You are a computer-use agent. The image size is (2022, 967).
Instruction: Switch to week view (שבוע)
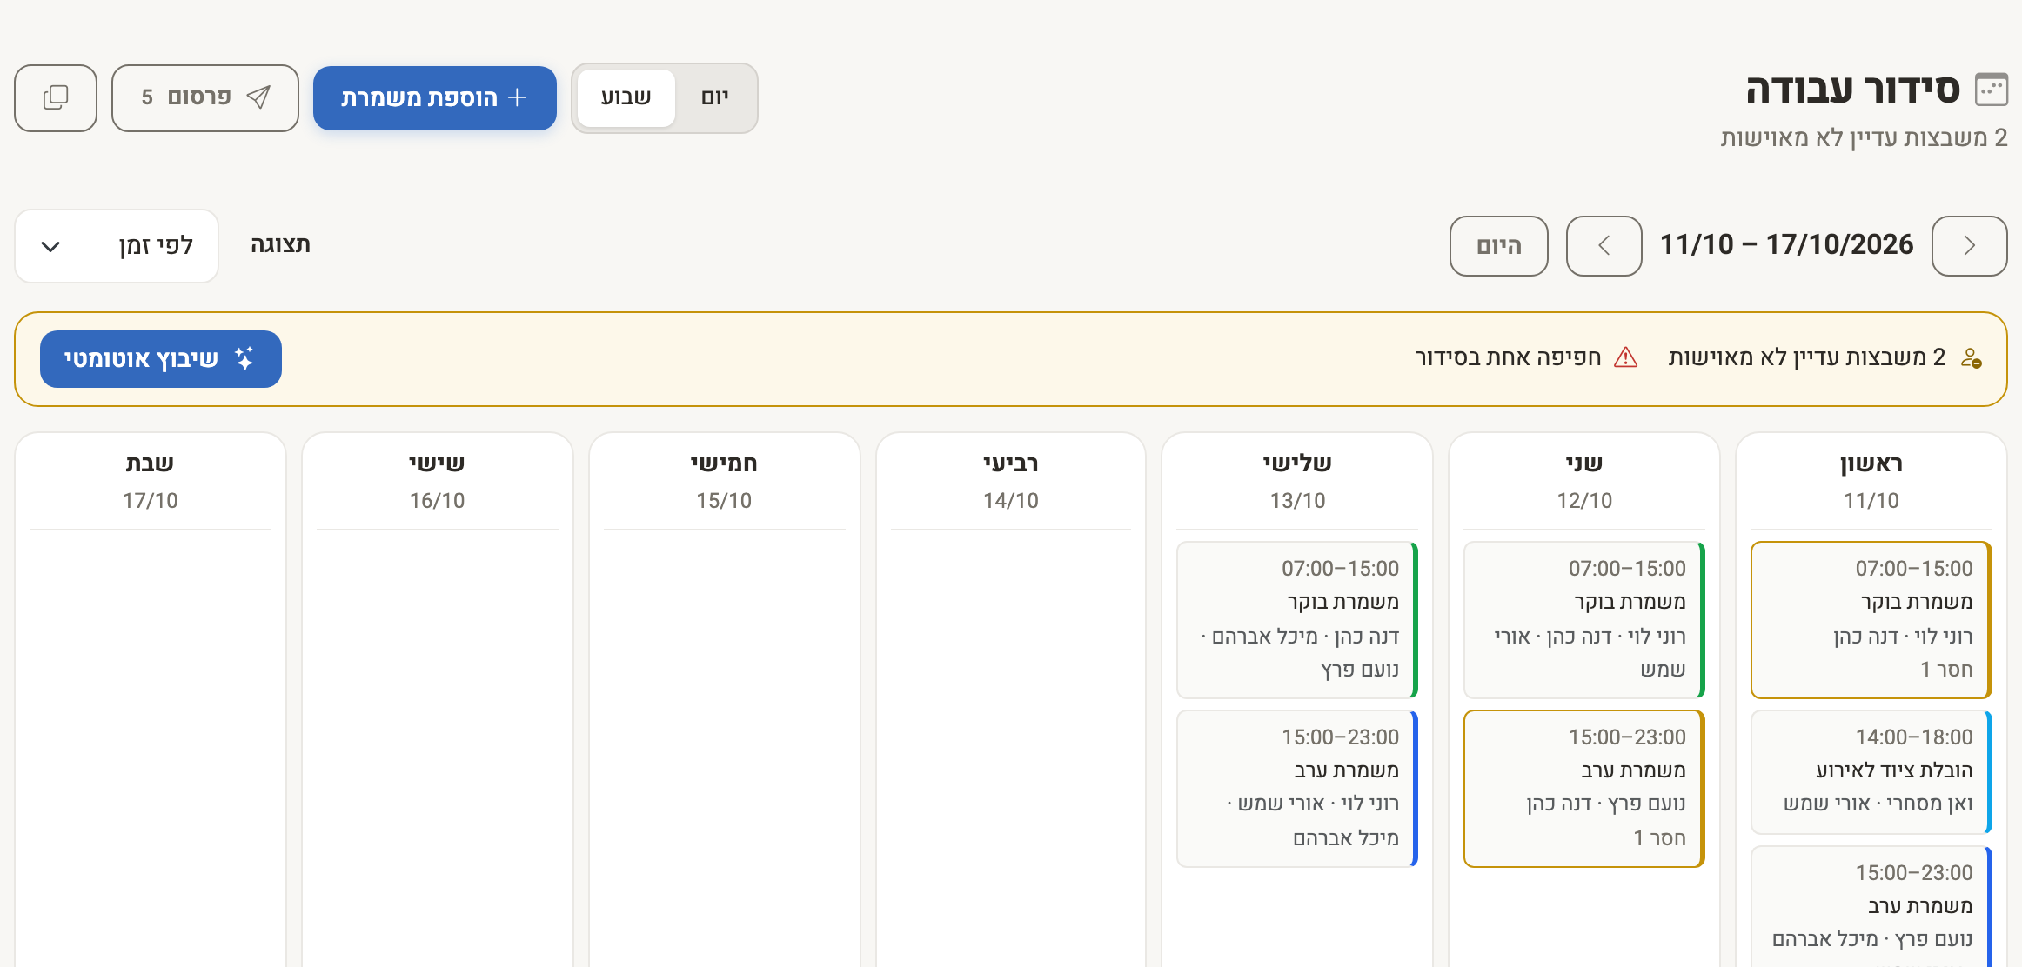point(626,97)
